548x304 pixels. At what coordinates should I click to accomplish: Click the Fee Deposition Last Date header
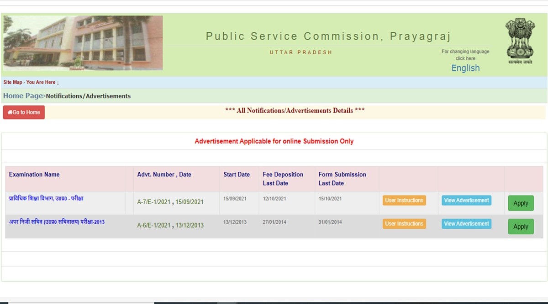pos(283,179)
